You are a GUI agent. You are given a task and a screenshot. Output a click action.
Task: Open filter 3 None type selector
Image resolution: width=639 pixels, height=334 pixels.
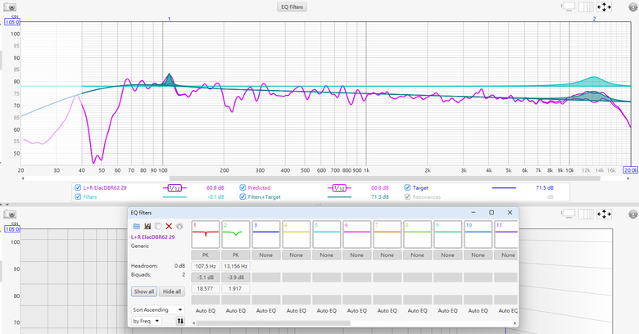[265, 255]
